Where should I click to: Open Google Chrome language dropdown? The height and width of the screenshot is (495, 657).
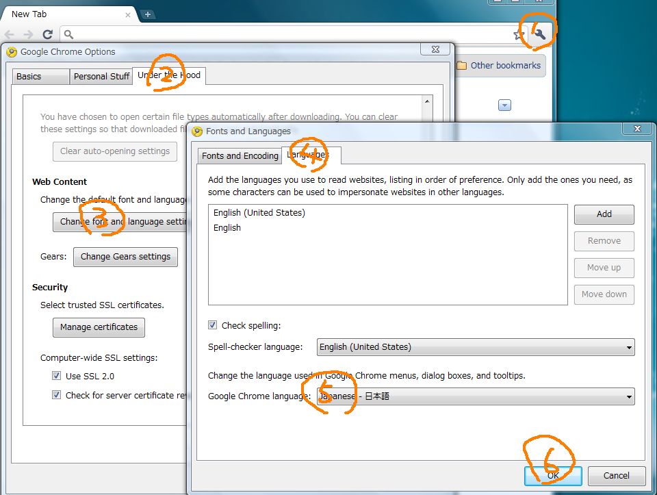[x=476, y=396]
